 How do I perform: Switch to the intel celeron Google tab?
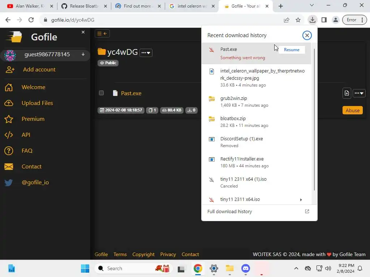coord(192,6)
